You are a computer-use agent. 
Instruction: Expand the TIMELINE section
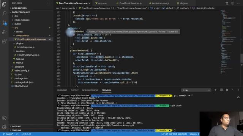coord(17,130)
